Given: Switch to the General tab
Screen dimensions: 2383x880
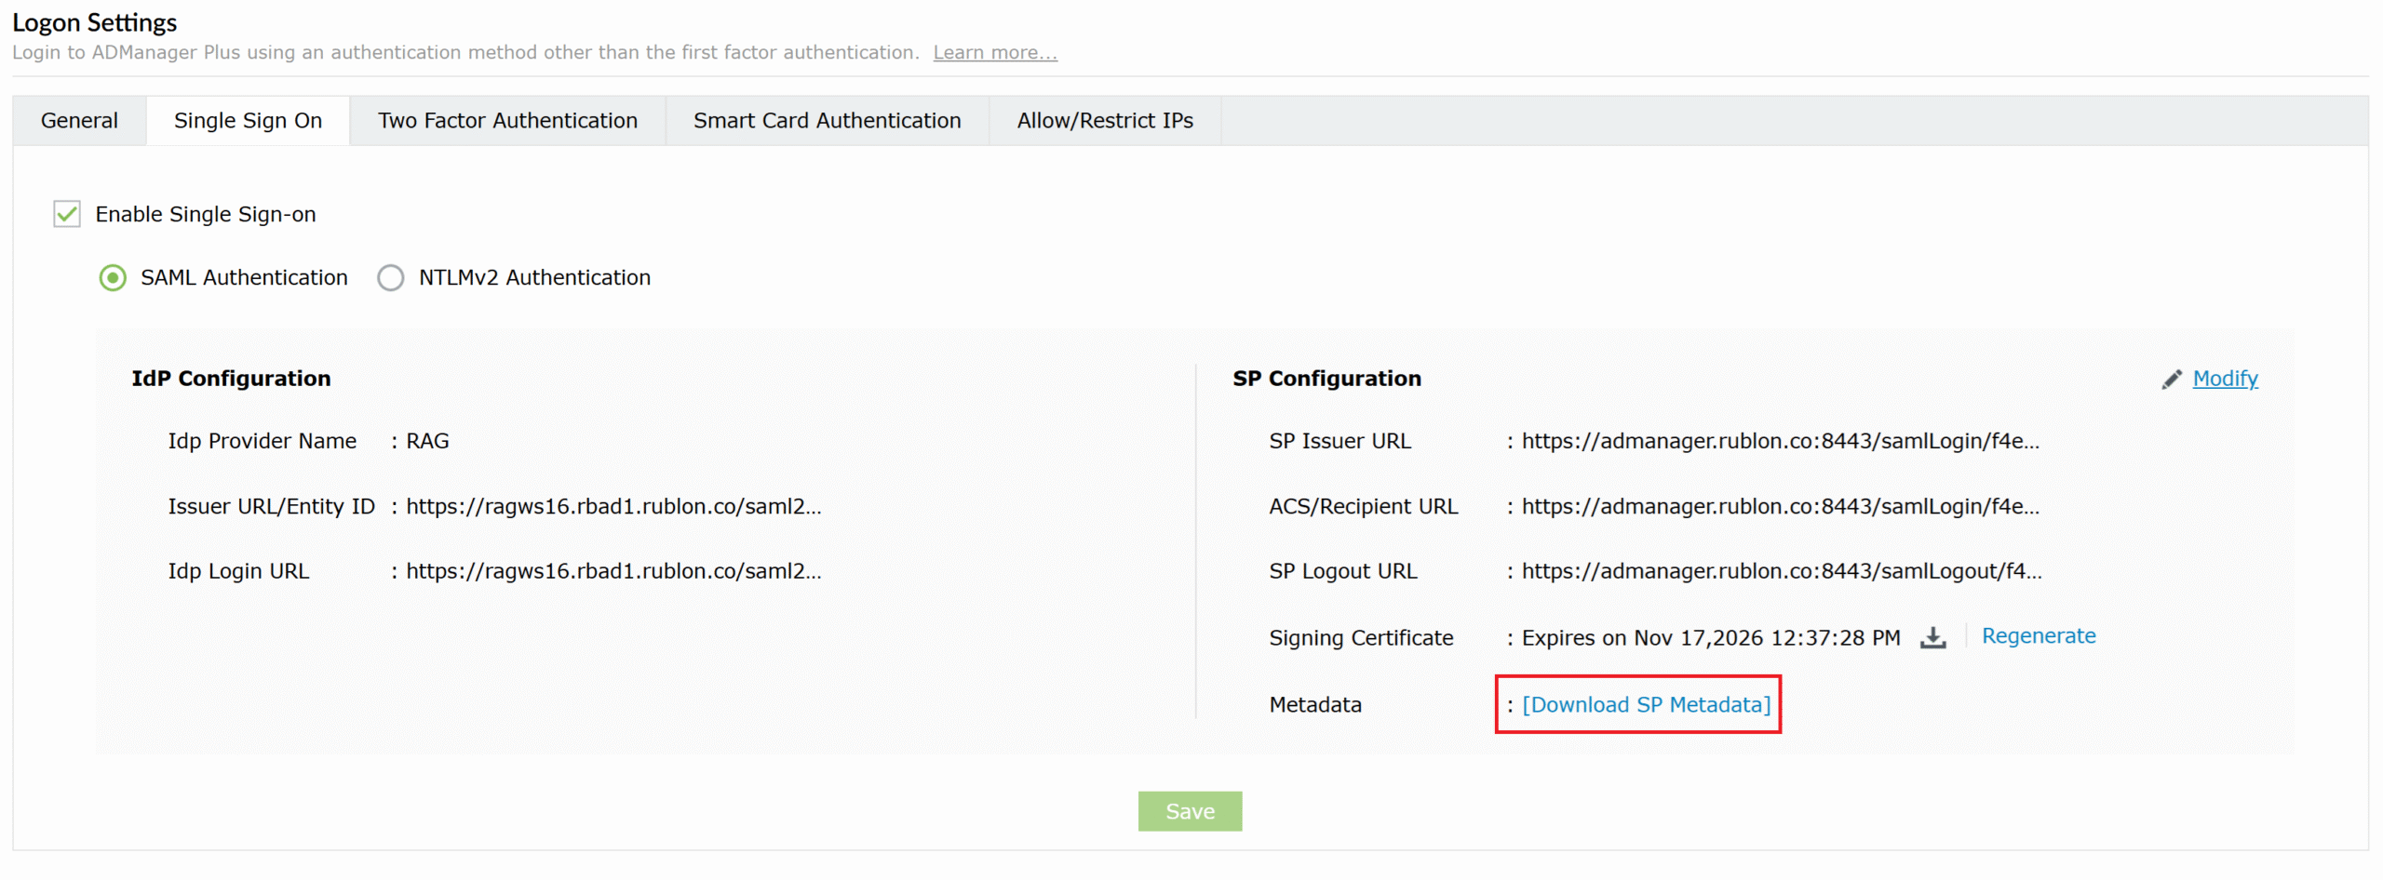Looking at the screenshot, I should tap(79, 121).
